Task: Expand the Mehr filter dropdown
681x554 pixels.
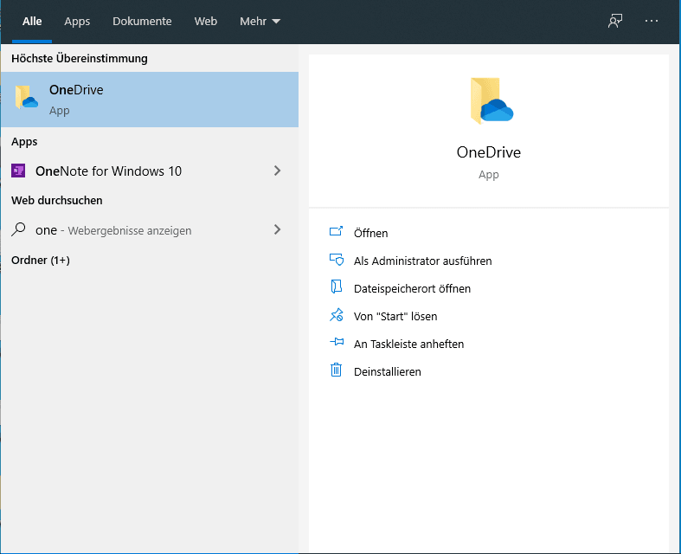Action: tap(260, 21)
